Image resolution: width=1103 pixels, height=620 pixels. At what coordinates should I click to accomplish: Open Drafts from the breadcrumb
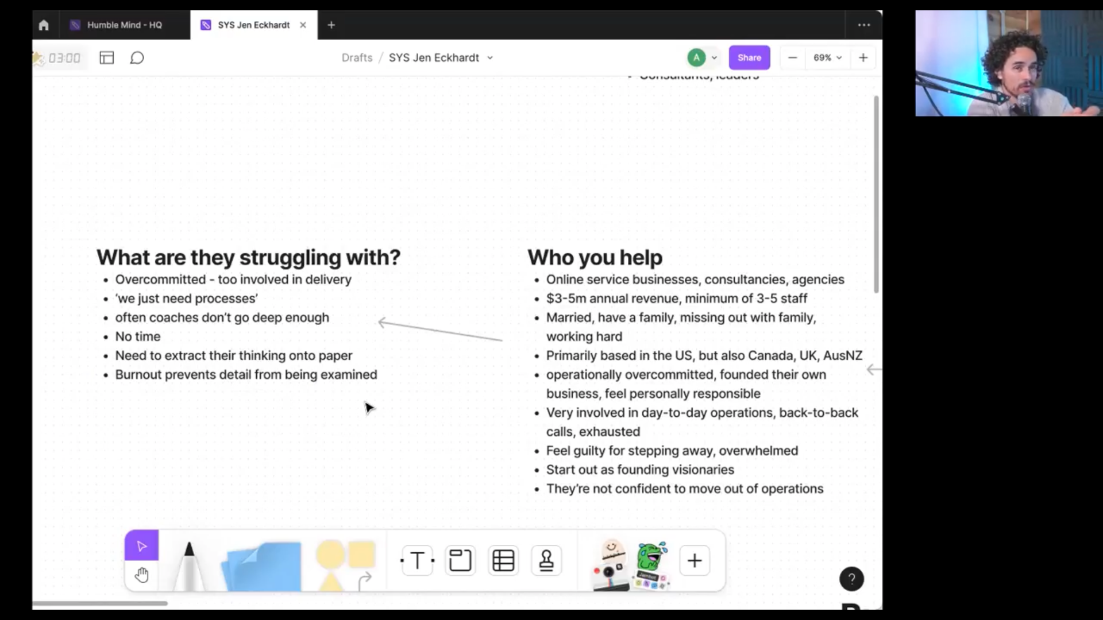coord(357,57)
